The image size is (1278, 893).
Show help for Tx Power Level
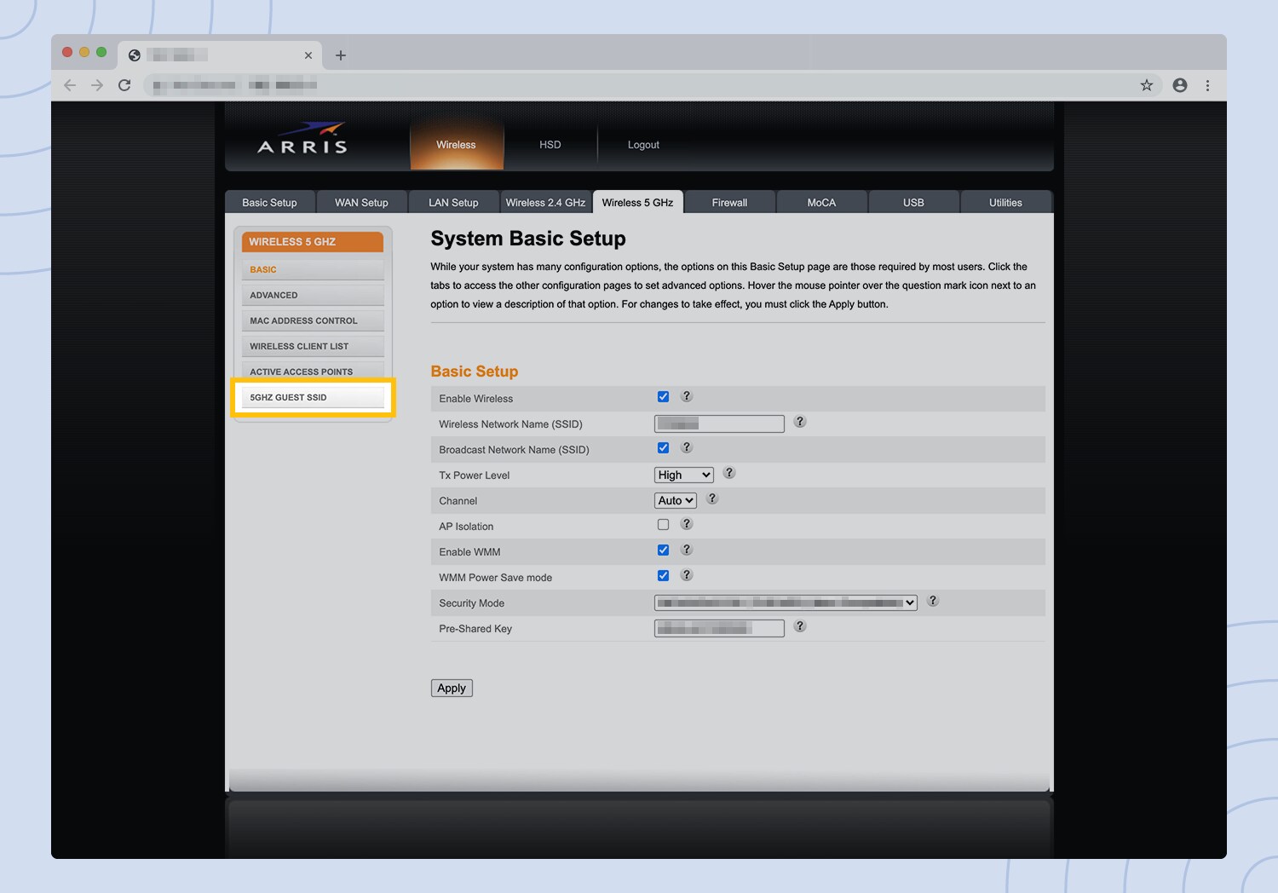pos(729,473)
